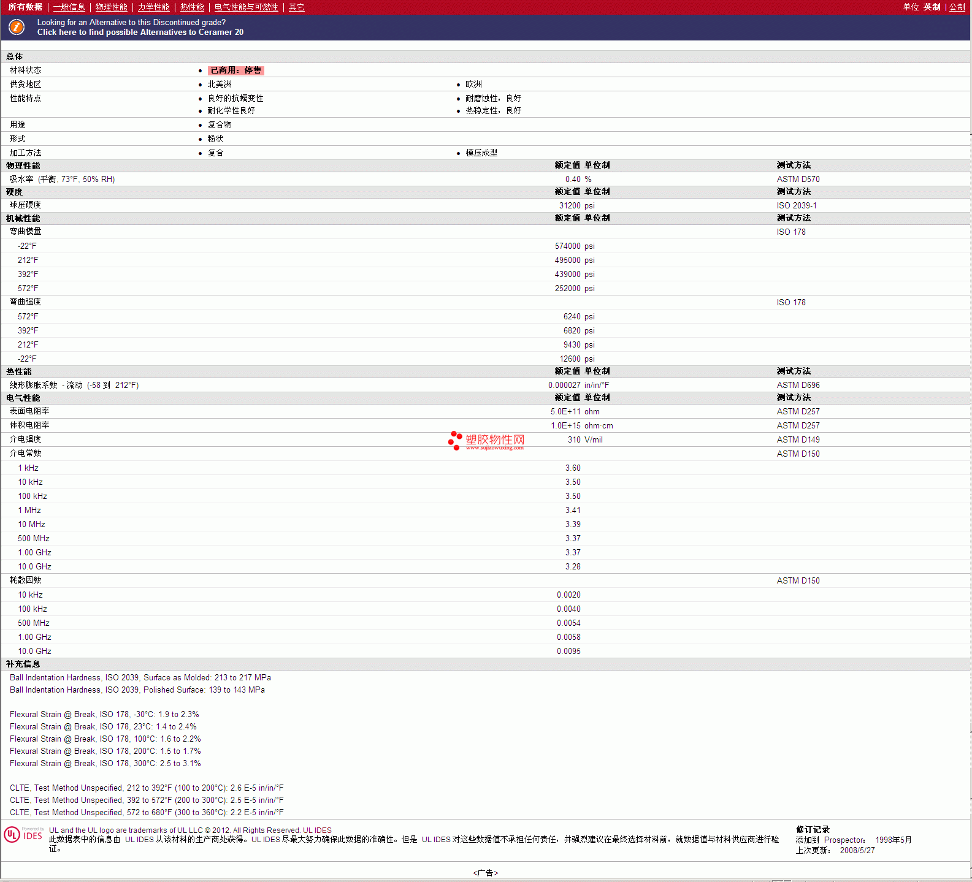
Task: Click the 已商用：停售 status badge
Action: [x=236, y=70]
